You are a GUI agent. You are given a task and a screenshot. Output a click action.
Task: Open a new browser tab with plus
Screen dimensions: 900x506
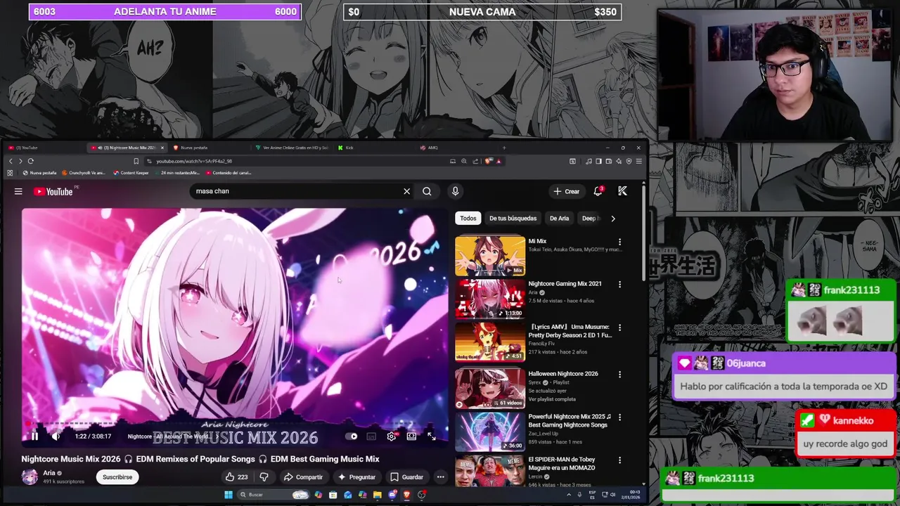pyautogui.click(x=503, y=148)
